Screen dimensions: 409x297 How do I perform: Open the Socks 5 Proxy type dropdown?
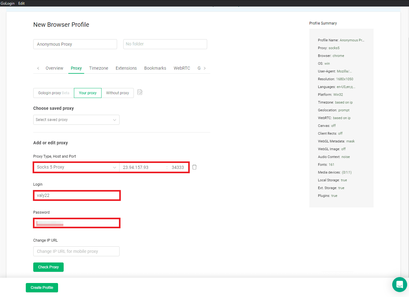(76, 167)
